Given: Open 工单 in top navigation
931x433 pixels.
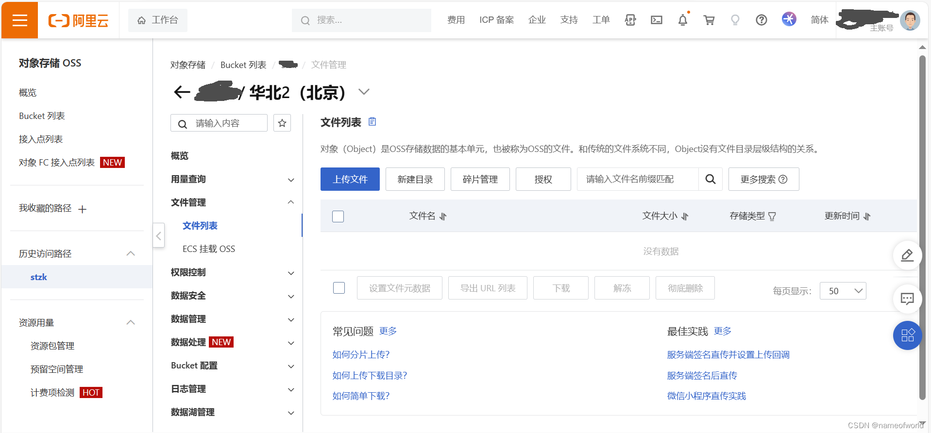Looking at the screenshot, I should pos(601,20).
